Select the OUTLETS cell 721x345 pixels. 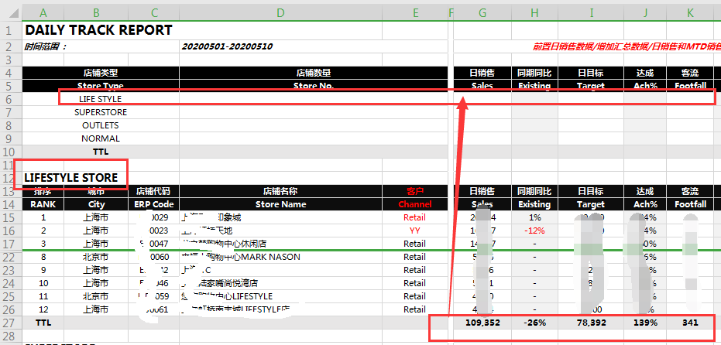(100, 125)
